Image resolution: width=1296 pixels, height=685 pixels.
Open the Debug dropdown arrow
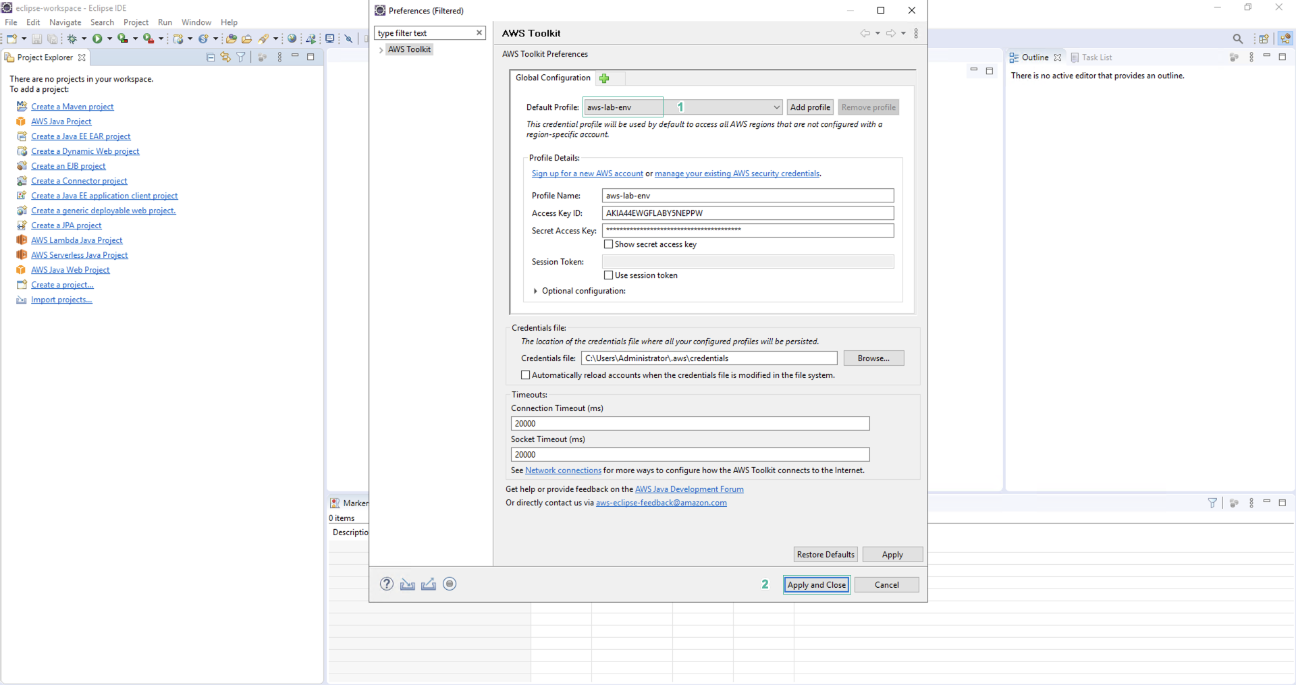84,38
